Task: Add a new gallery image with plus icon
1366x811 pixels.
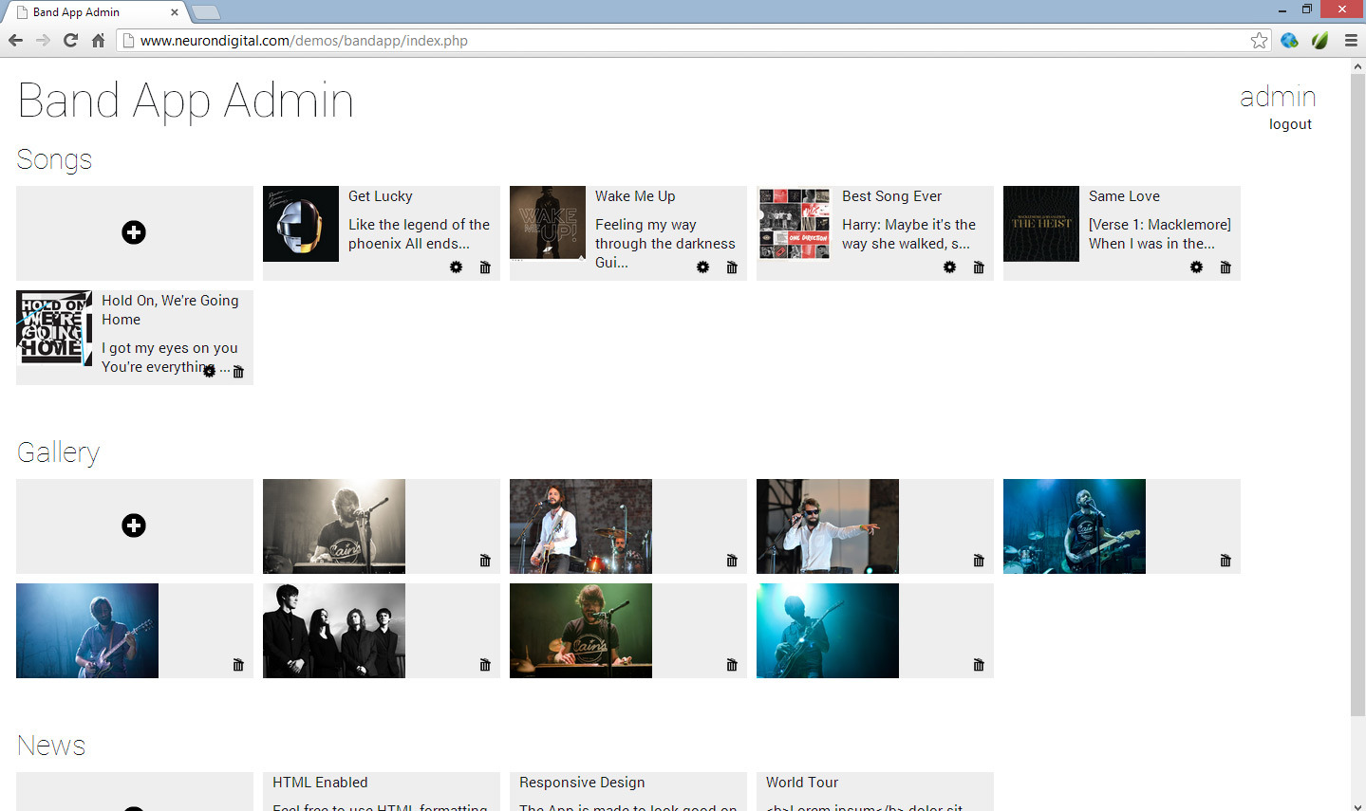Action: click(x=134, y=525)
